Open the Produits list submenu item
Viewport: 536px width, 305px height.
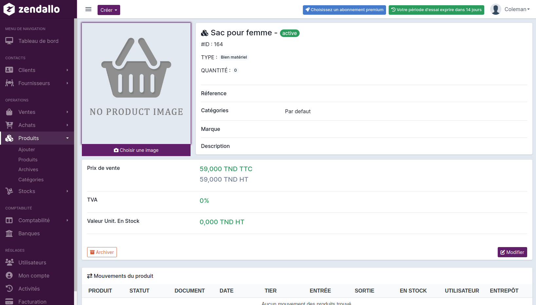tap(28, 160)
